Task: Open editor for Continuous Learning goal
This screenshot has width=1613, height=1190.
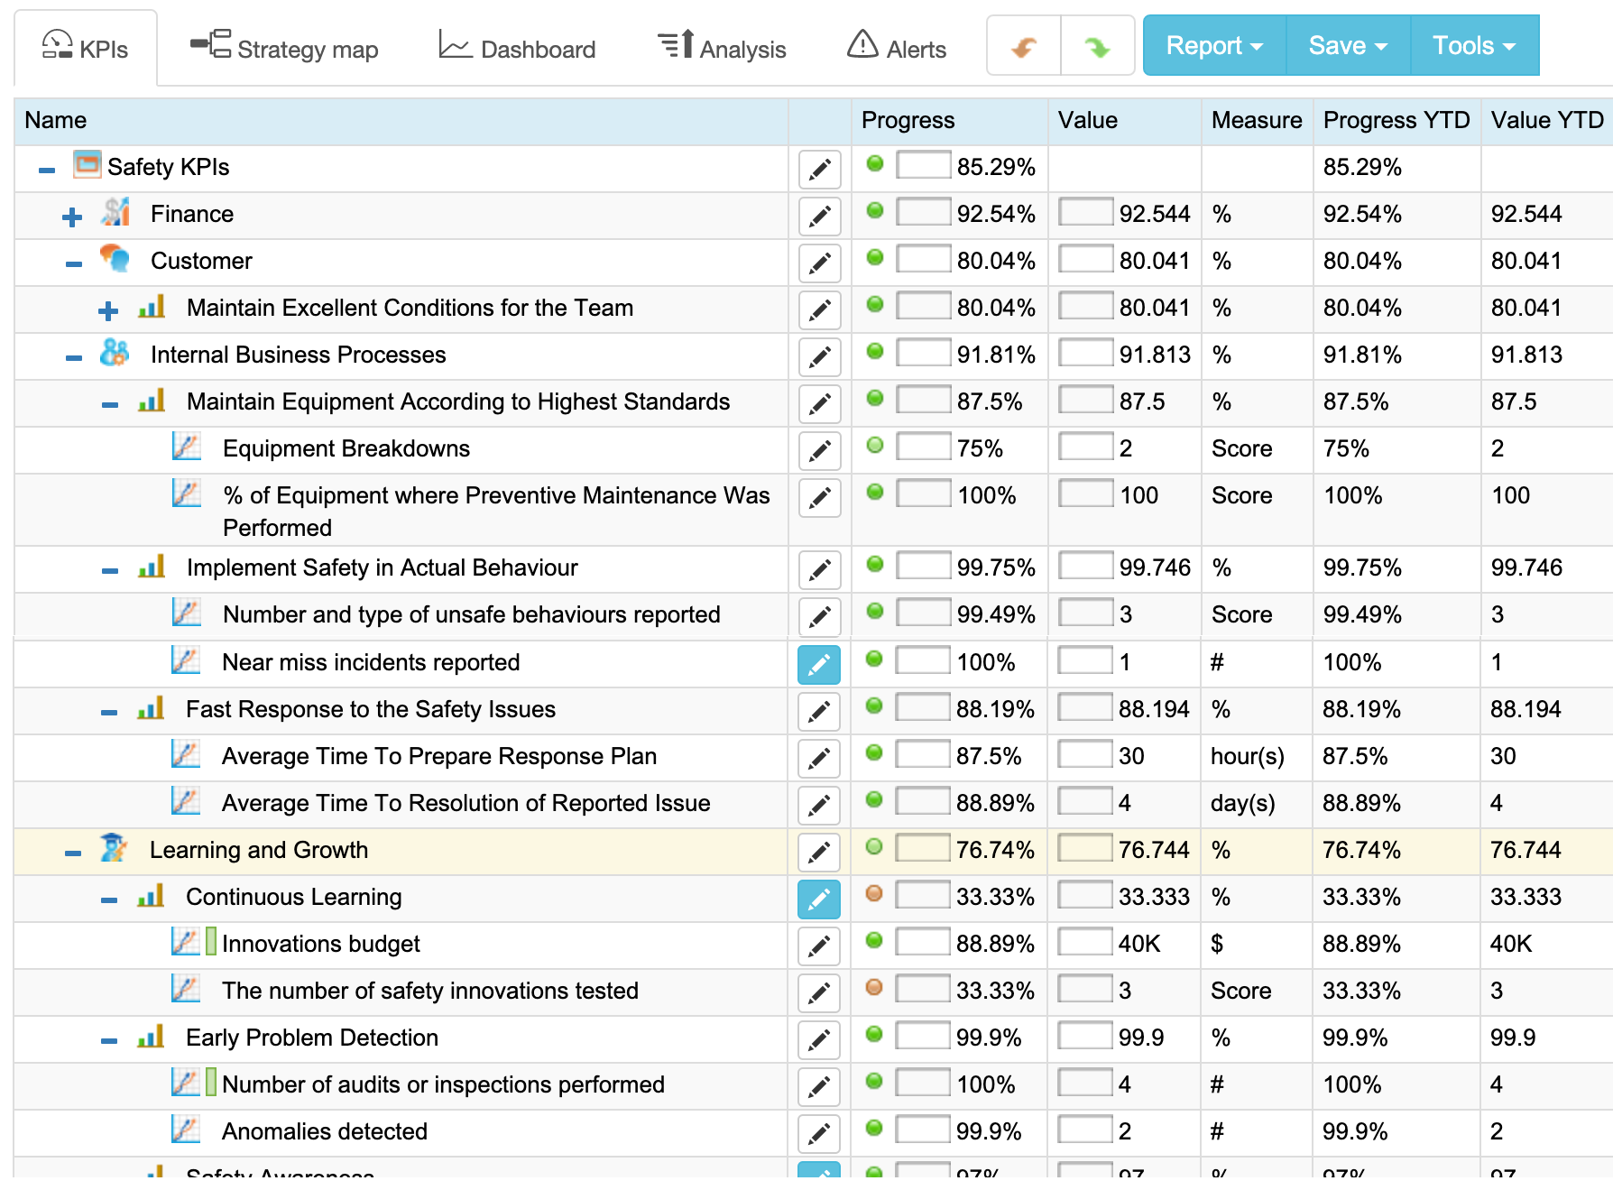Action: (818, 899)
